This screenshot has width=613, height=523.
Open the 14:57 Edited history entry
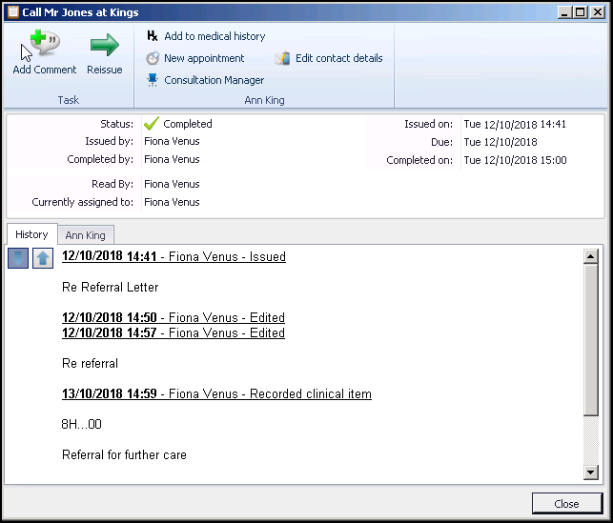coord(174,332)
